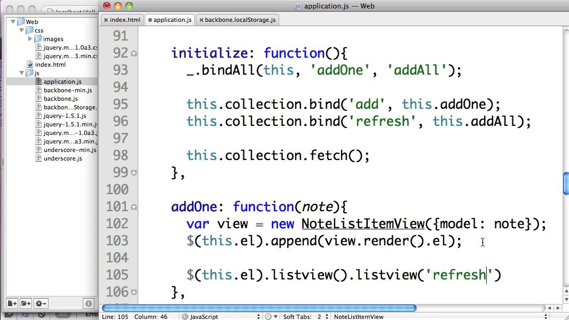
Task: Open index.html in the project tree
Action: tap(50, 65)
